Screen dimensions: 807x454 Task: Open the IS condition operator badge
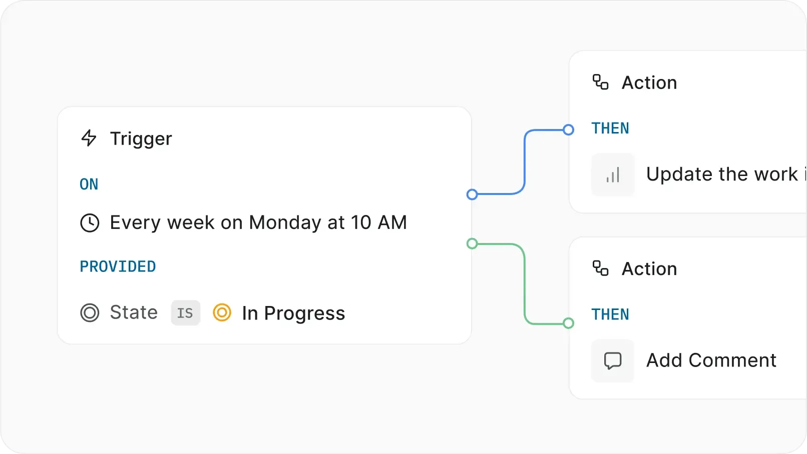point(185,313)
